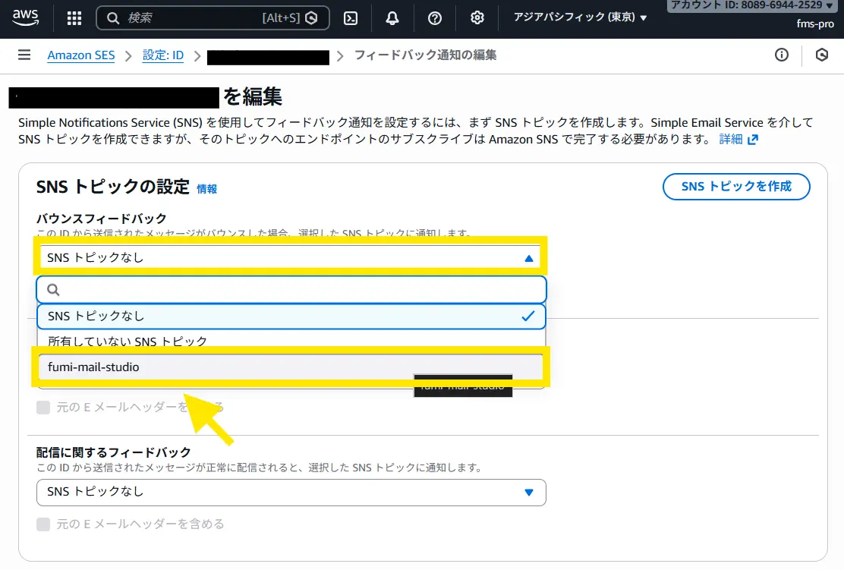Click the AWS logo home icon
This screenshot has height=570, width=844.
pyautogui.click(x=25, y=17)
